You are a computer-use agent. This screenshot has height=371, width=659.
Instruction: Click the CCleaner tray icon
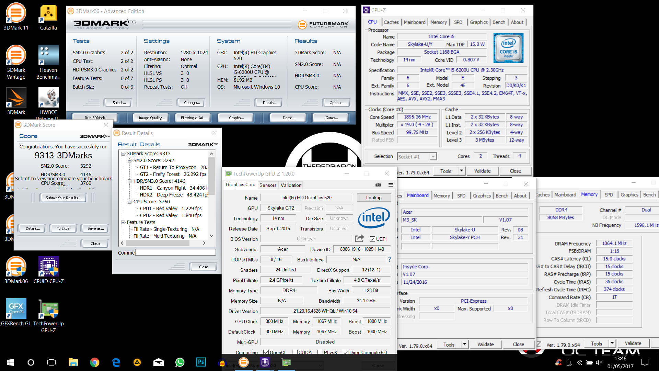558,362
